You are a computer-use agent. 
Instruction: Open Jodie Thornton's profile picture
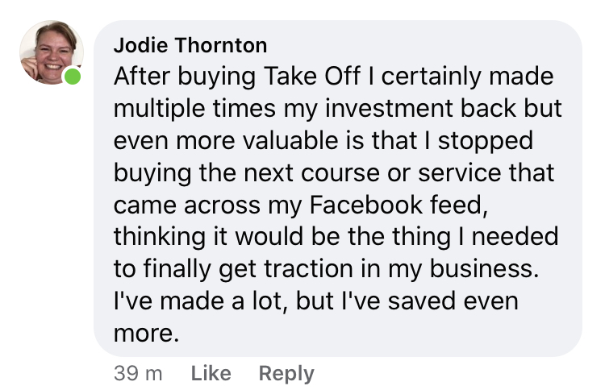(51, 51)
